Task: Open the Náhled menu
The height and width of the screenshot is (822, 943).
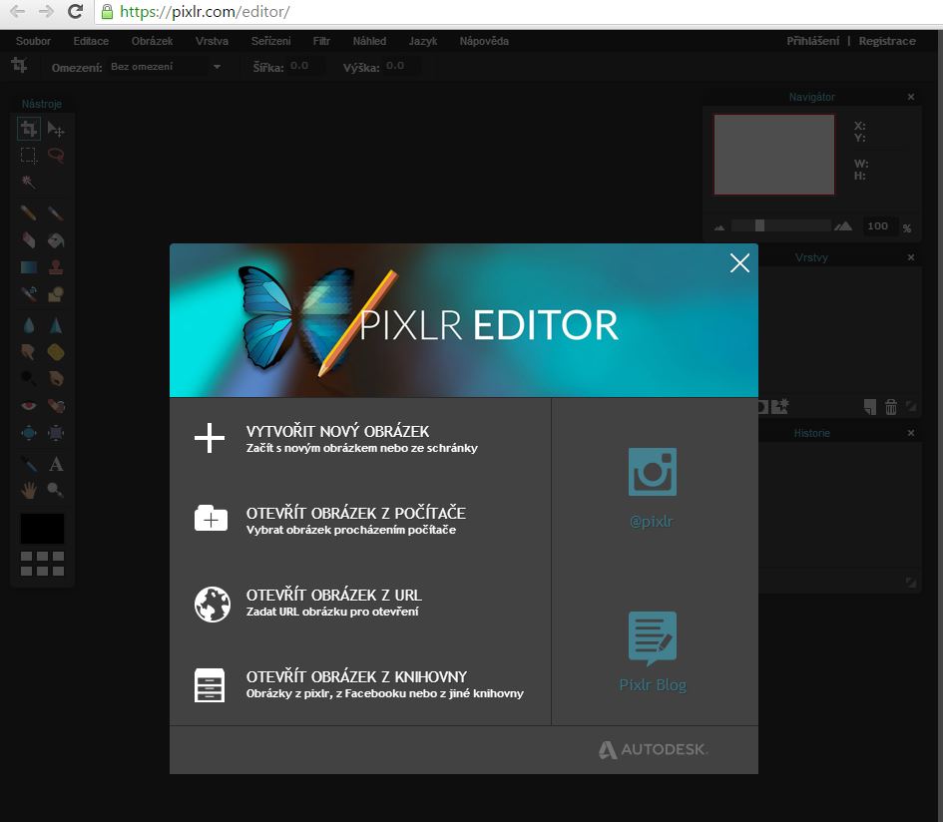Action: (x=369, y=41)
